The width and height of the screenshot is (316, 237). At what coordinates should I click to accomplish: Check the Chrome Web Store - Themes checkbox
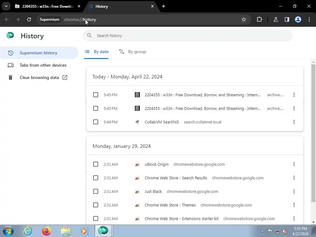[x=96, y=205]
